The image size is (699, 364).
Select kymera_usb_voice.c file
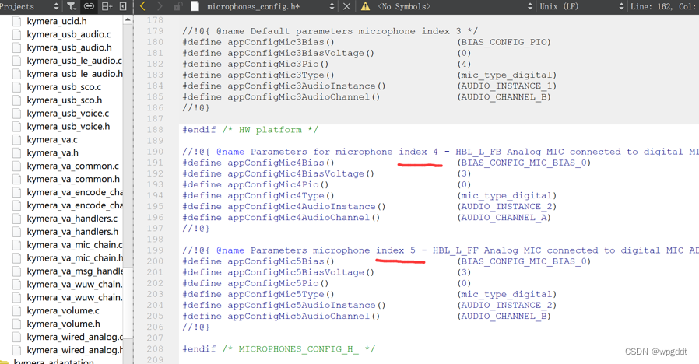click(x=68, y=113)
